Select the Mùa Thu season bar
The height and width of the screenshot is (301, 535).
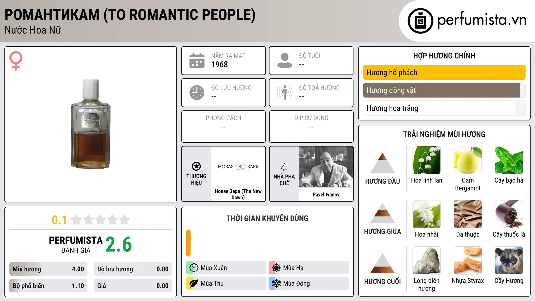(226, 283)
